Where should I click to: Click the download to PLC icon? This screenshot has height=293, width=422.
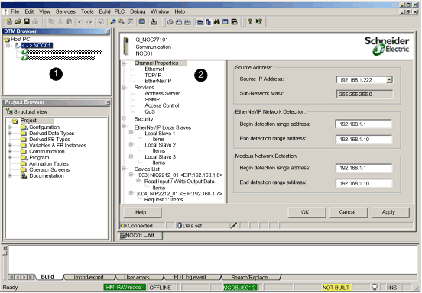(154, 22)
